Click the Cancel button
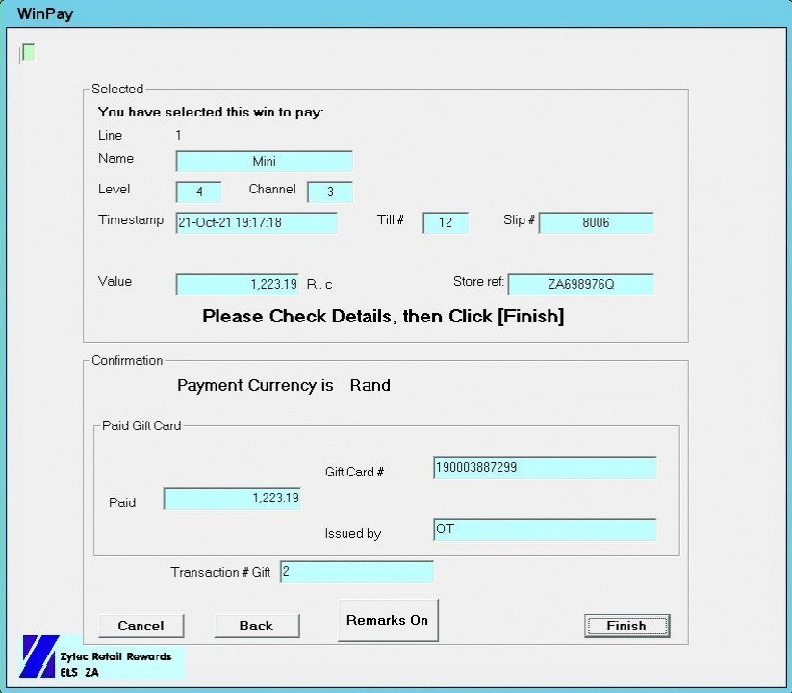Viewport: 792px width, 693px height. tap(141, 626)
